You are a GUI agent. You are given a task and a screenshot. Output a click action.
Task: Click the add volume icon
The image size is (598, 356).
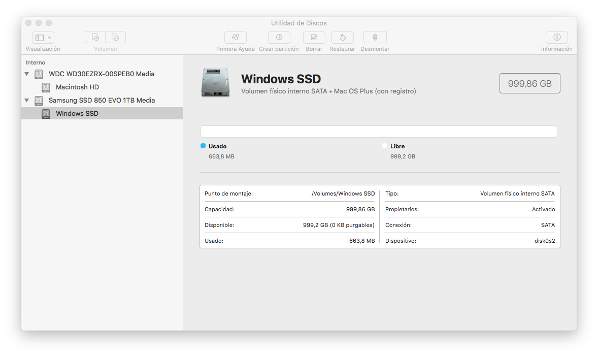[95, 38]
